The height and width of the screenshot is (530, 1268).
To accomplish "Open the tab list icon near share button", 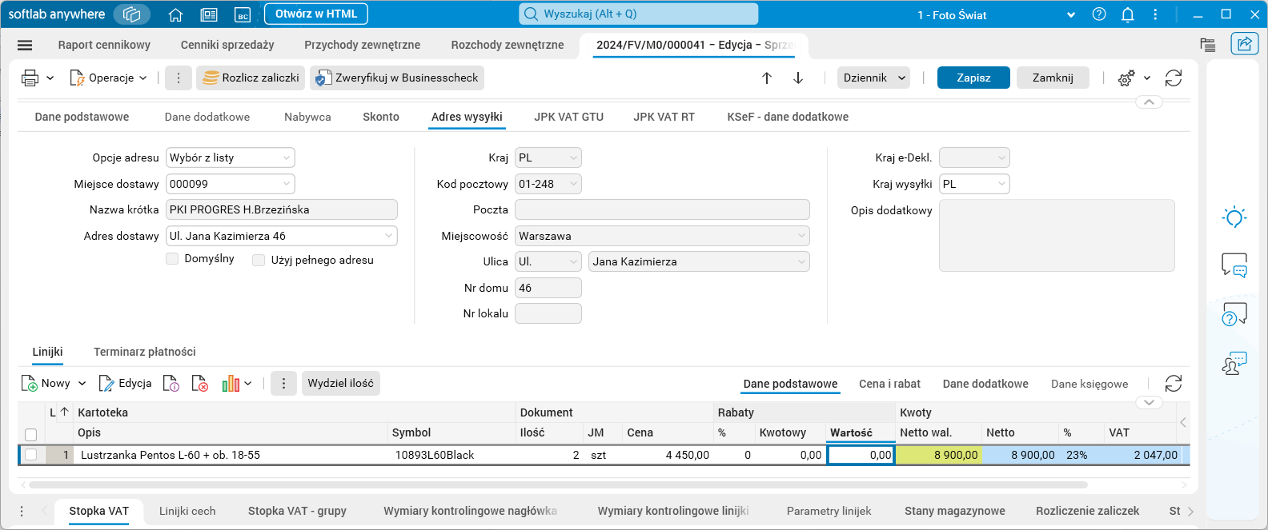I will tap(1208, 45).
